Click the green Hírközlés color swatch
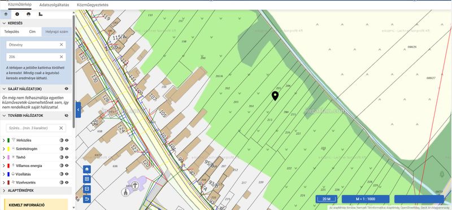 [8, 141]
